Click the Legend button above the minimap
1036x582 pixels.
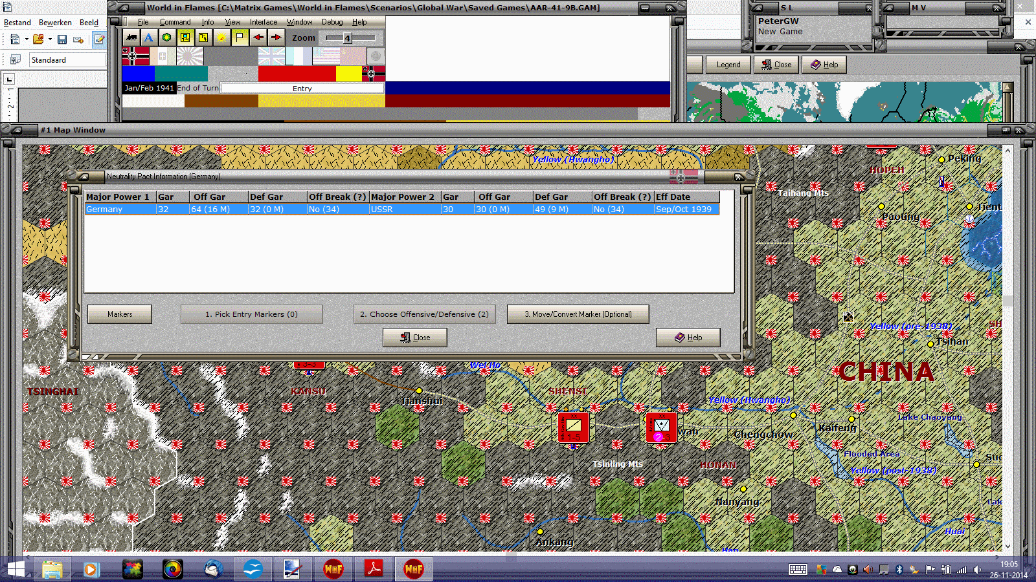point(728,65)
